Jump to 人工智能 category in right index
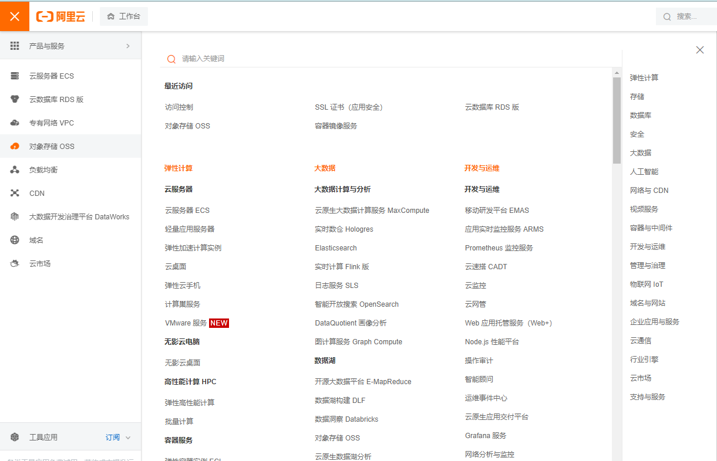This screenshot has height=461, width=717. (x=644, y=171)
